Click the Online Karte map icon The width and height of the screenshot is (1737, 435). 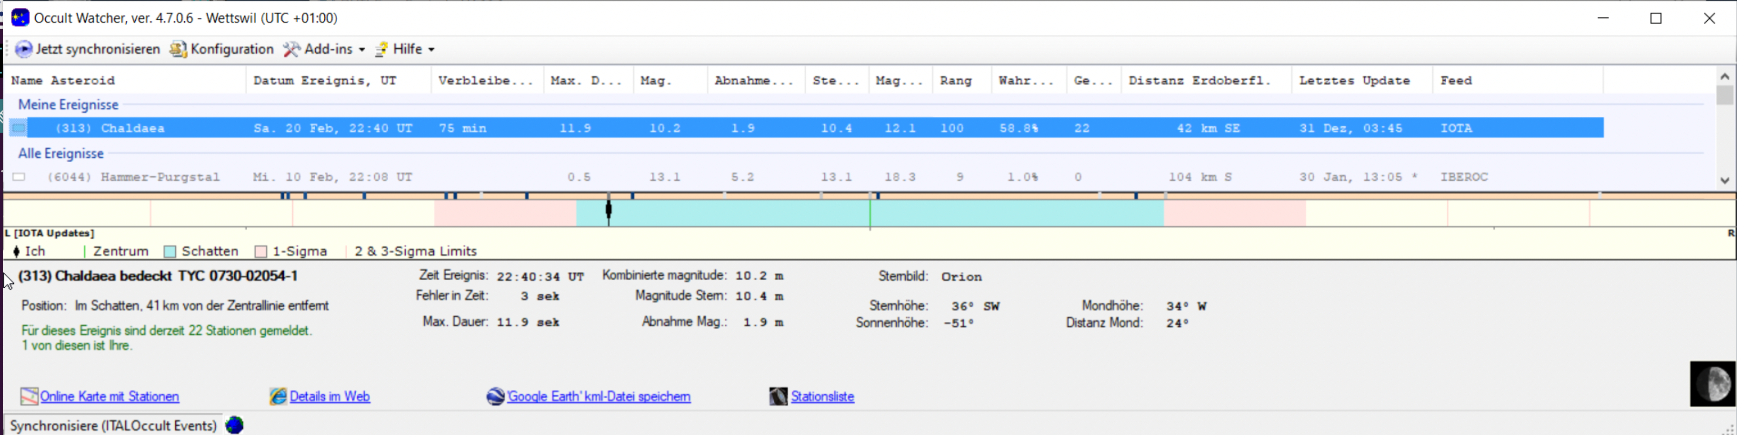(29, 397)
